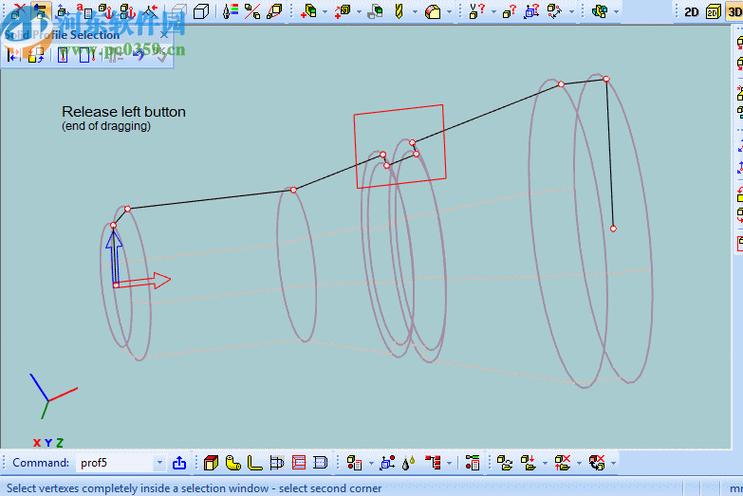Open the dropdown next to solid attributes icon
Screen dimensions: 743x496
[x=371, y=463]
